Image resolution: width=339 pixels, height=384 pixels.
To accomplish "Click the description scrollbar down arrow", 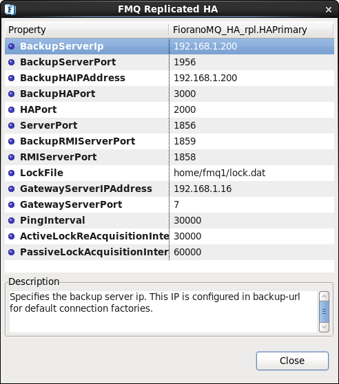I will [324, 327].
